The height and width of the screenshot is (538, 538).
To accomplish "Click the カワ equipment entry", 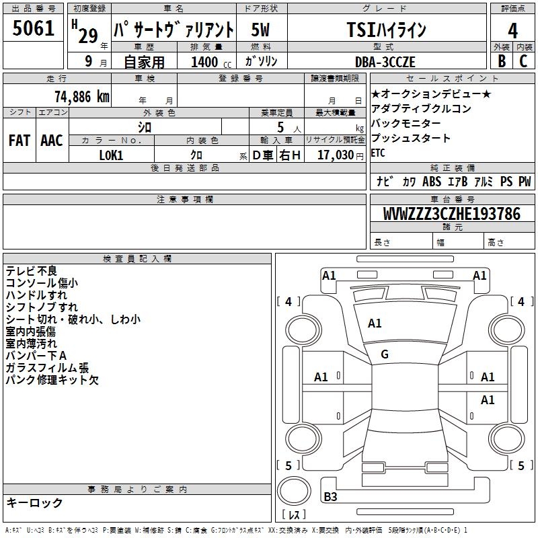I will pos(409,182).
